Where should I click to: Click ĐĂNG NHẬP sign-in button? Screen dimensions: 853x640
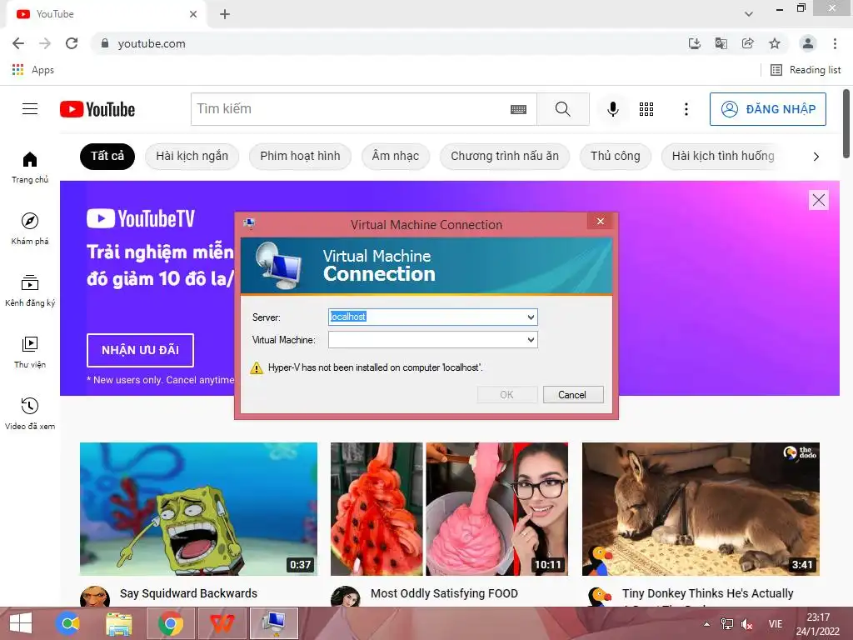point(767,109)
